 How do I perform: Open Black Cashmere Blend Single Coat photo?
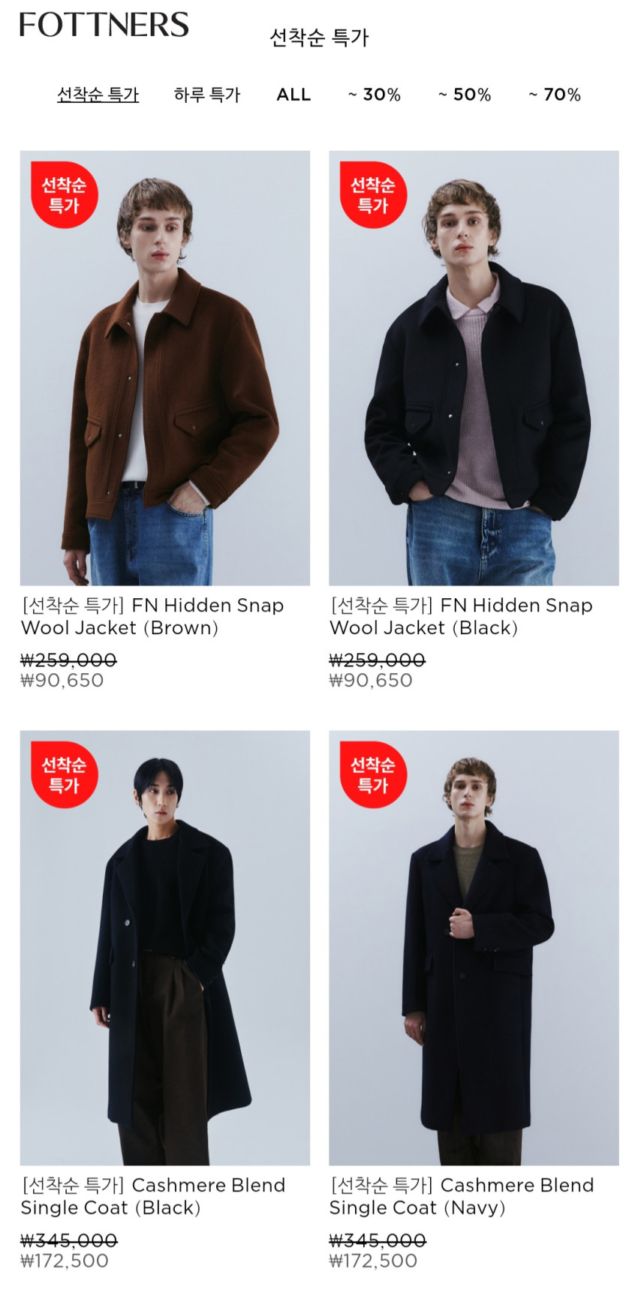pyautogui.click(x=165, y=948)
